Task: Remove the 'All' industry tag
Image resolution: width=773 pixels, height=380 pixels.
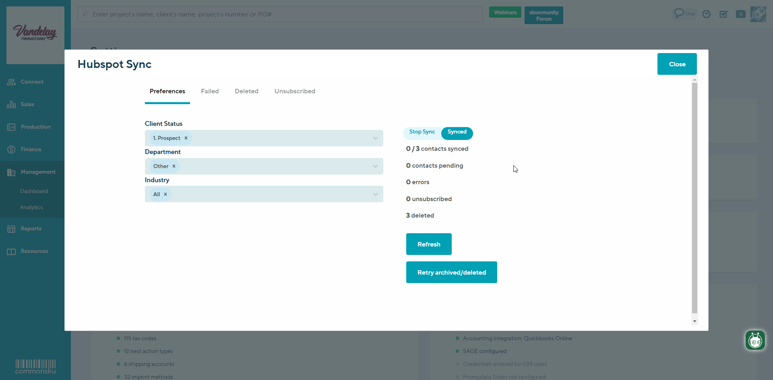Action: click(165, 194)
